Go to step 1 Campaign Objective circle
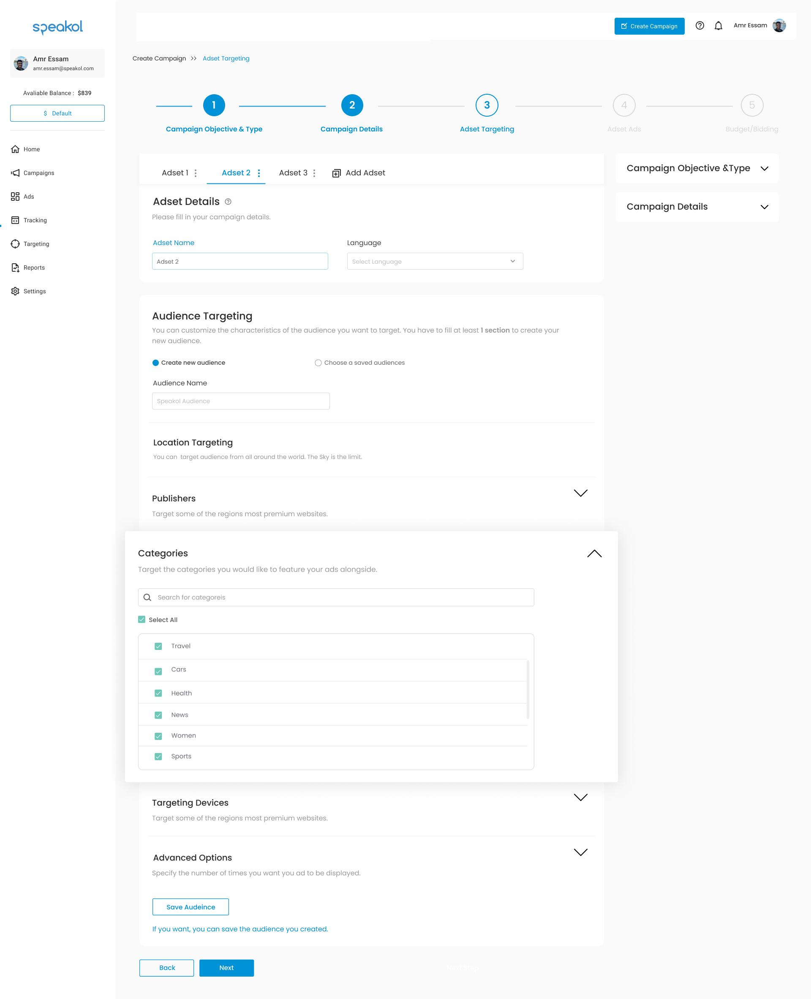The height and width of the screenshot is (999, 811). click(214, 105)
